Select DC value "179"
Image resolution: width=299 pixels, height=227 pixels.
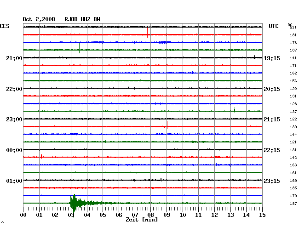pos(293,196)
